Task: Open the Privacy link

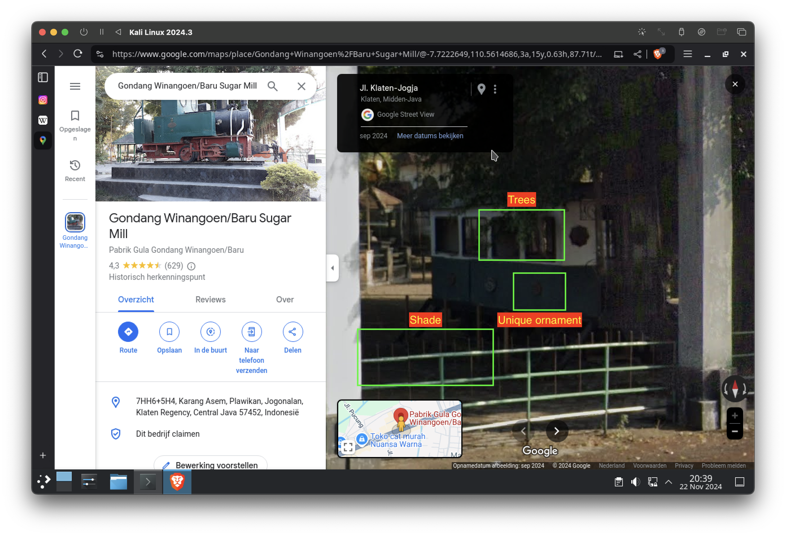Action: coord(684,465)
